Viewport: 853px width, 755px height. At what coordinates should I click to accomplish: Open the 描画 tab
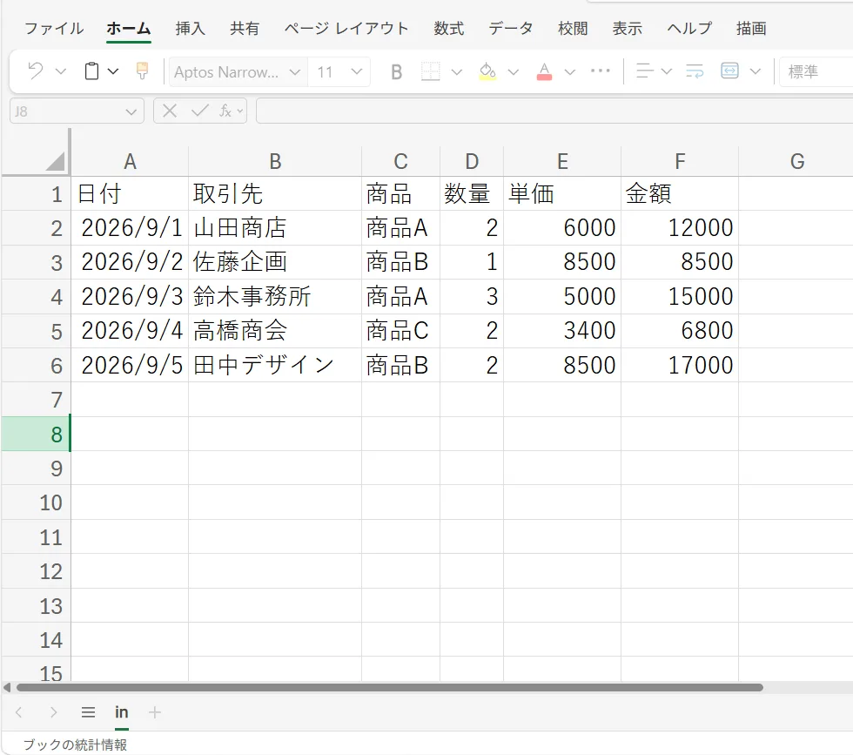point(751,29)
